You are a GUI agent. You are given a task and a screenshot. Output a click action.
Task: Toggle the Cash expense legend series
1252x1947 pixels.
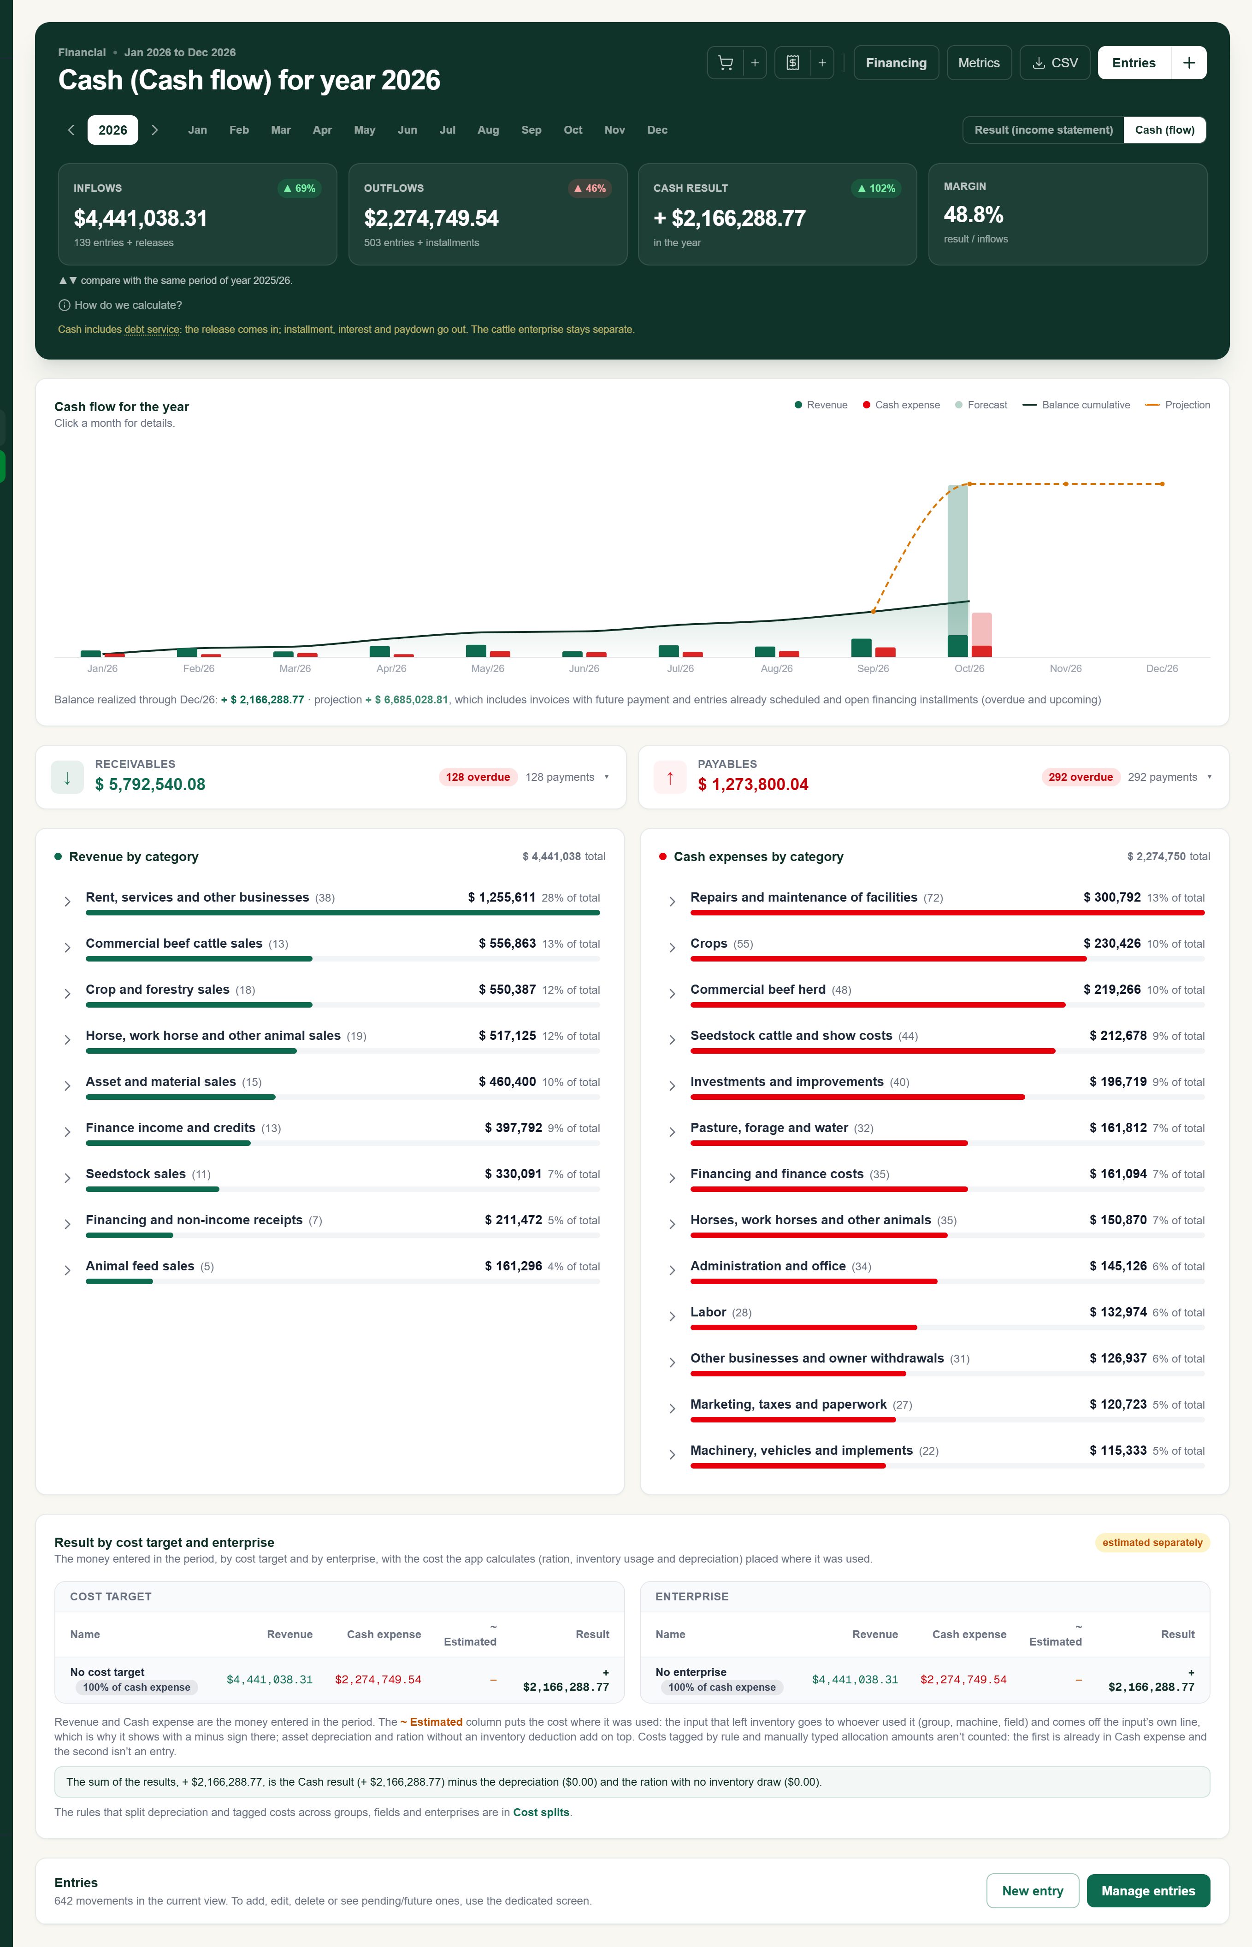pos(902,405)
